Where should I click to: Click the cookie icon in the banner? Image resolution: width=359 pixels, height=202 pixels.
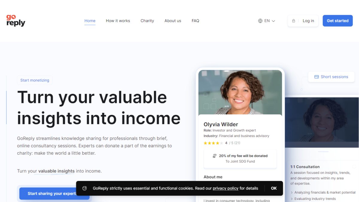coord(85,188)
